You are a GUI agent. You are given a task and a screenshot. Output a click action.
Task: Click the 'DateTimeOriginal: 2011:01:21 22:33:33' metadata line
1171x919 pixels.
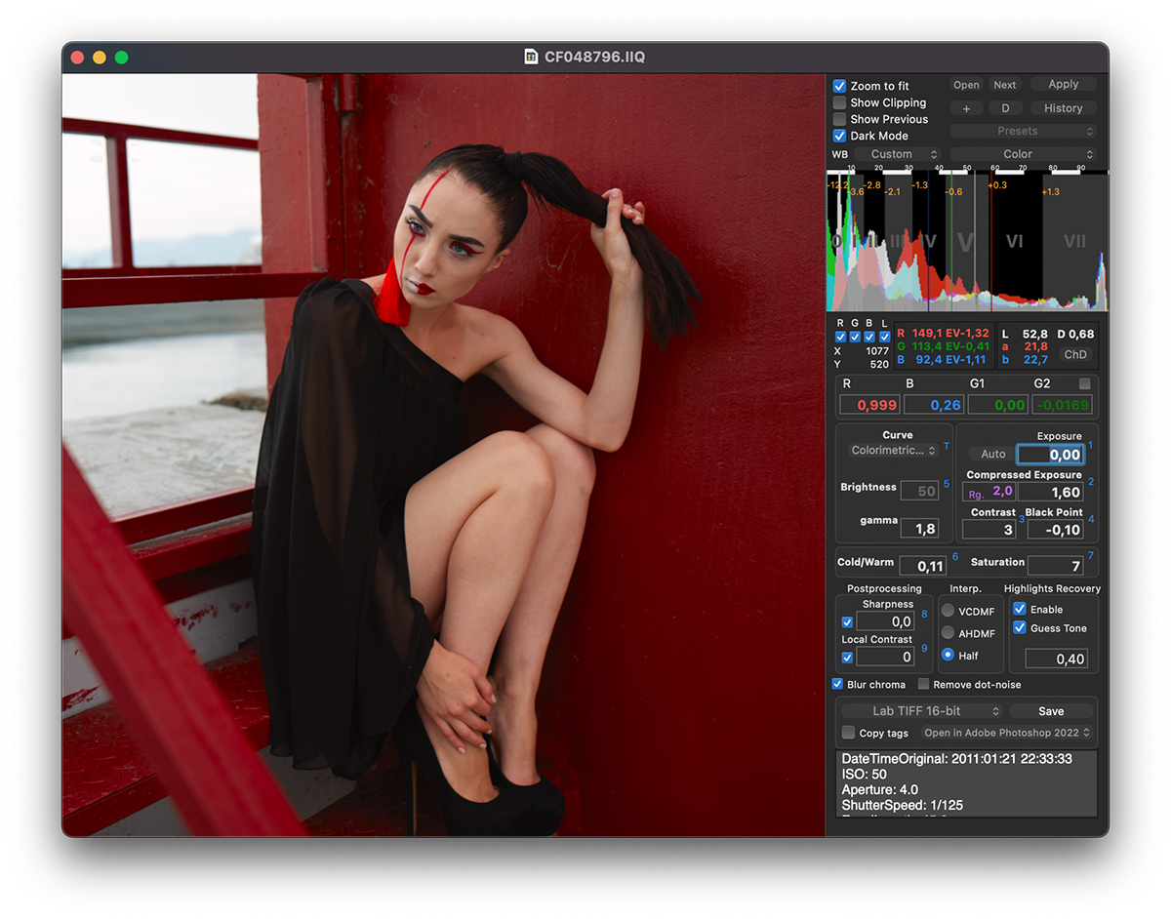(956, 758)
